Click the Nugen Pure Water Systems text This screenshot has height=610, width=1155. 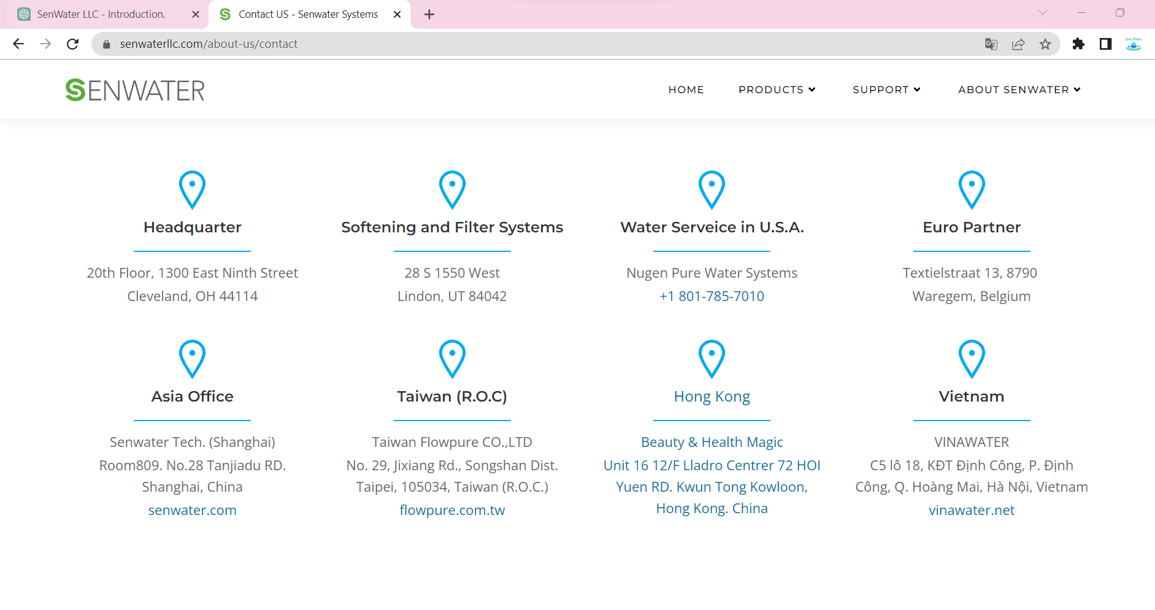click(712, 273)
